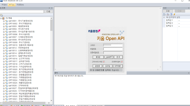This screenshot has width=190, height=106.
Task: Click the A-Z alphabetical sort icon
Action: [x=168, y=14]
